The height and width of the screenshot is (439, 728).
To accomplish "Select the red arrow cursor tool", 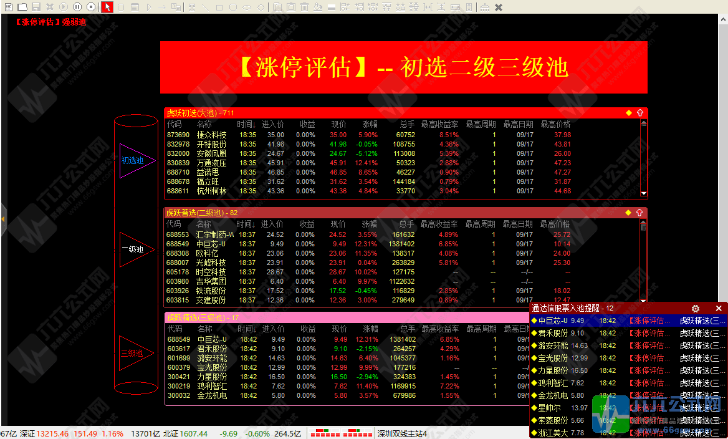I will (107, 7).
